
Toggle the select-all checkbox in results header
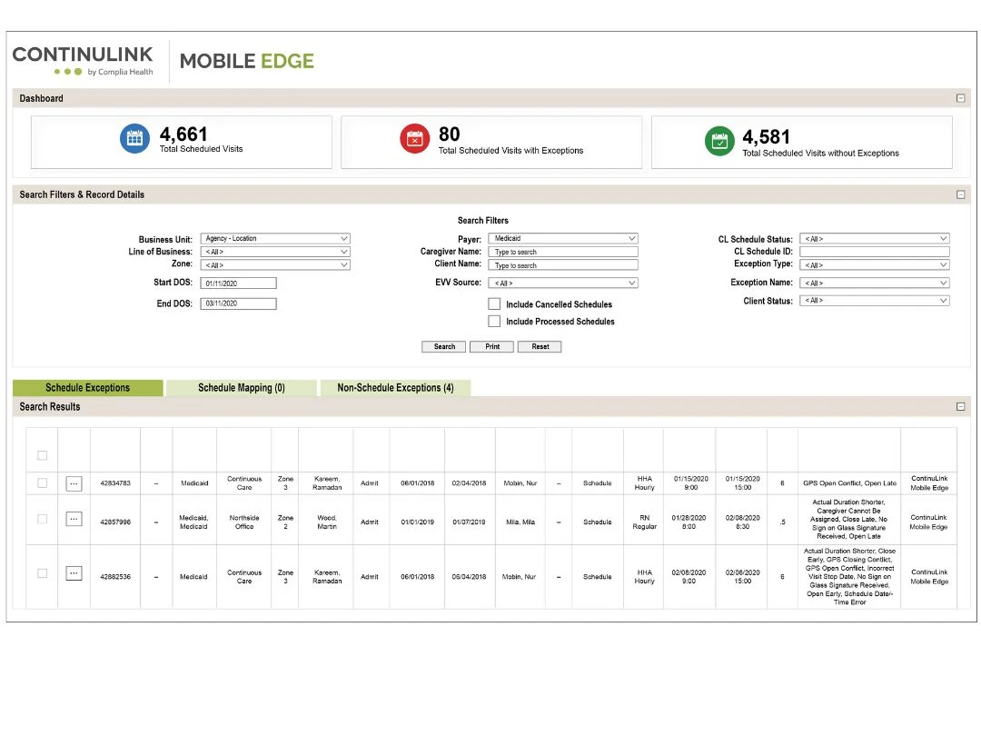[x=43, y=455]
